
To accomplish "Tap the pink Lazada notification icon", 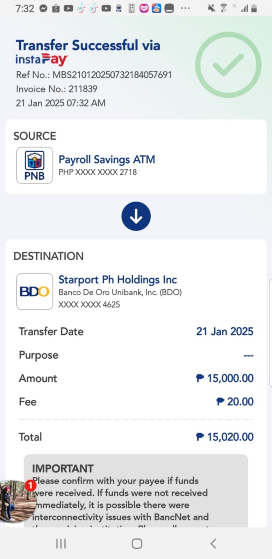I will (x=144, y=8).
